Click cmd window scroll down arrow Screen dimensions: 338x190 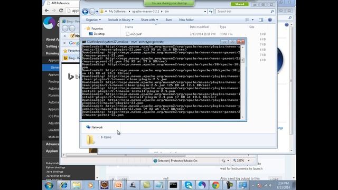pyautogui.click(x=243, y=117)
